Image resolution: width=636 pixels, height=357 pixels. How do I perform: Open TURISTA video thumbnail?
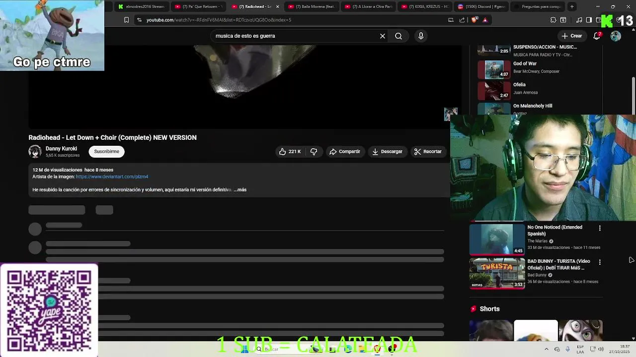coord(497,273)
